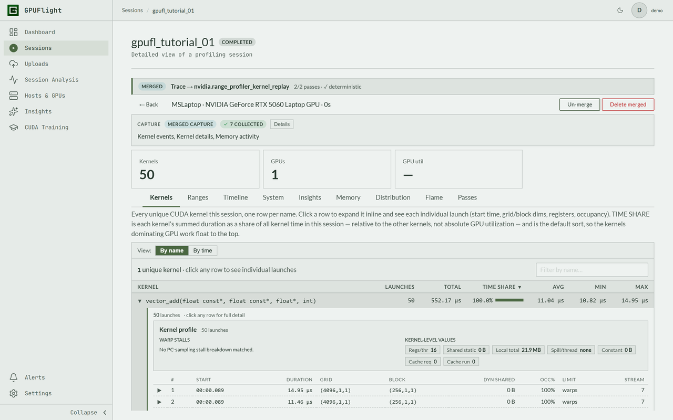Viewport: 673px width, 420px height.
Task: Click the GPUFlight logo icon
Action: pos(14,10)
